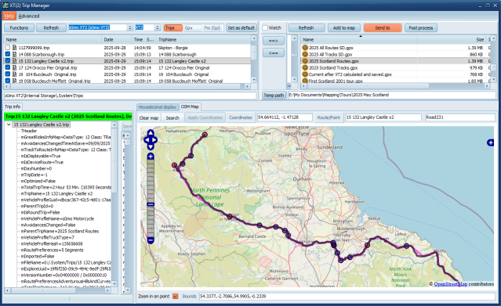The width and height of the screenshot is (501, 306).
Task: Click the right panel Refresh button
Action: [306, 27]
